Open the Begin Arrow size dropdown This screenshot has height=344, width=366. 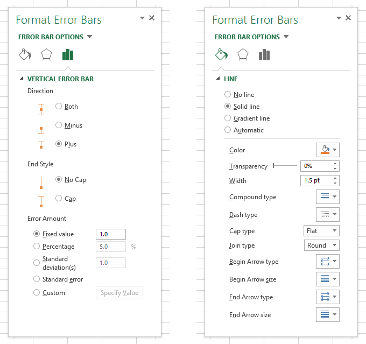328,279
